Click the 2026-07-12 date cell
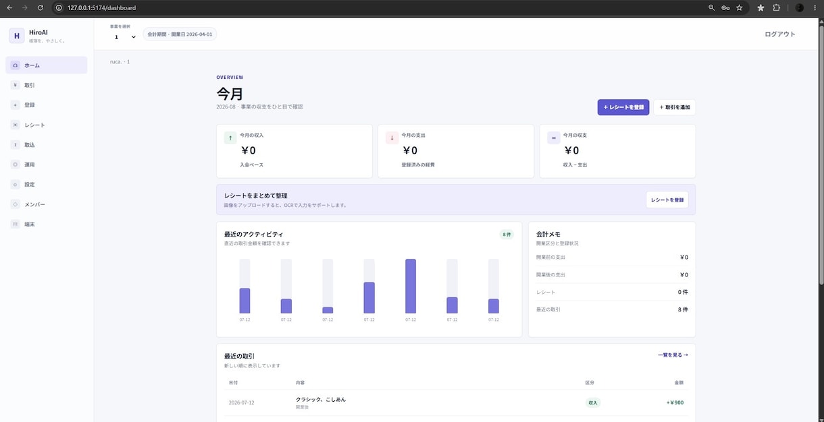This screenshot has height=422, width=824. tap(242, 402)
